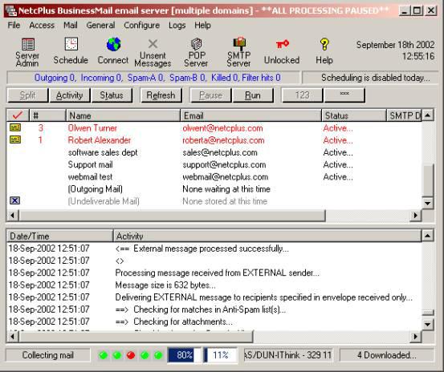Click the 123 button
The width and height of the screenshot is (444, 372).
tap(302, 95)
